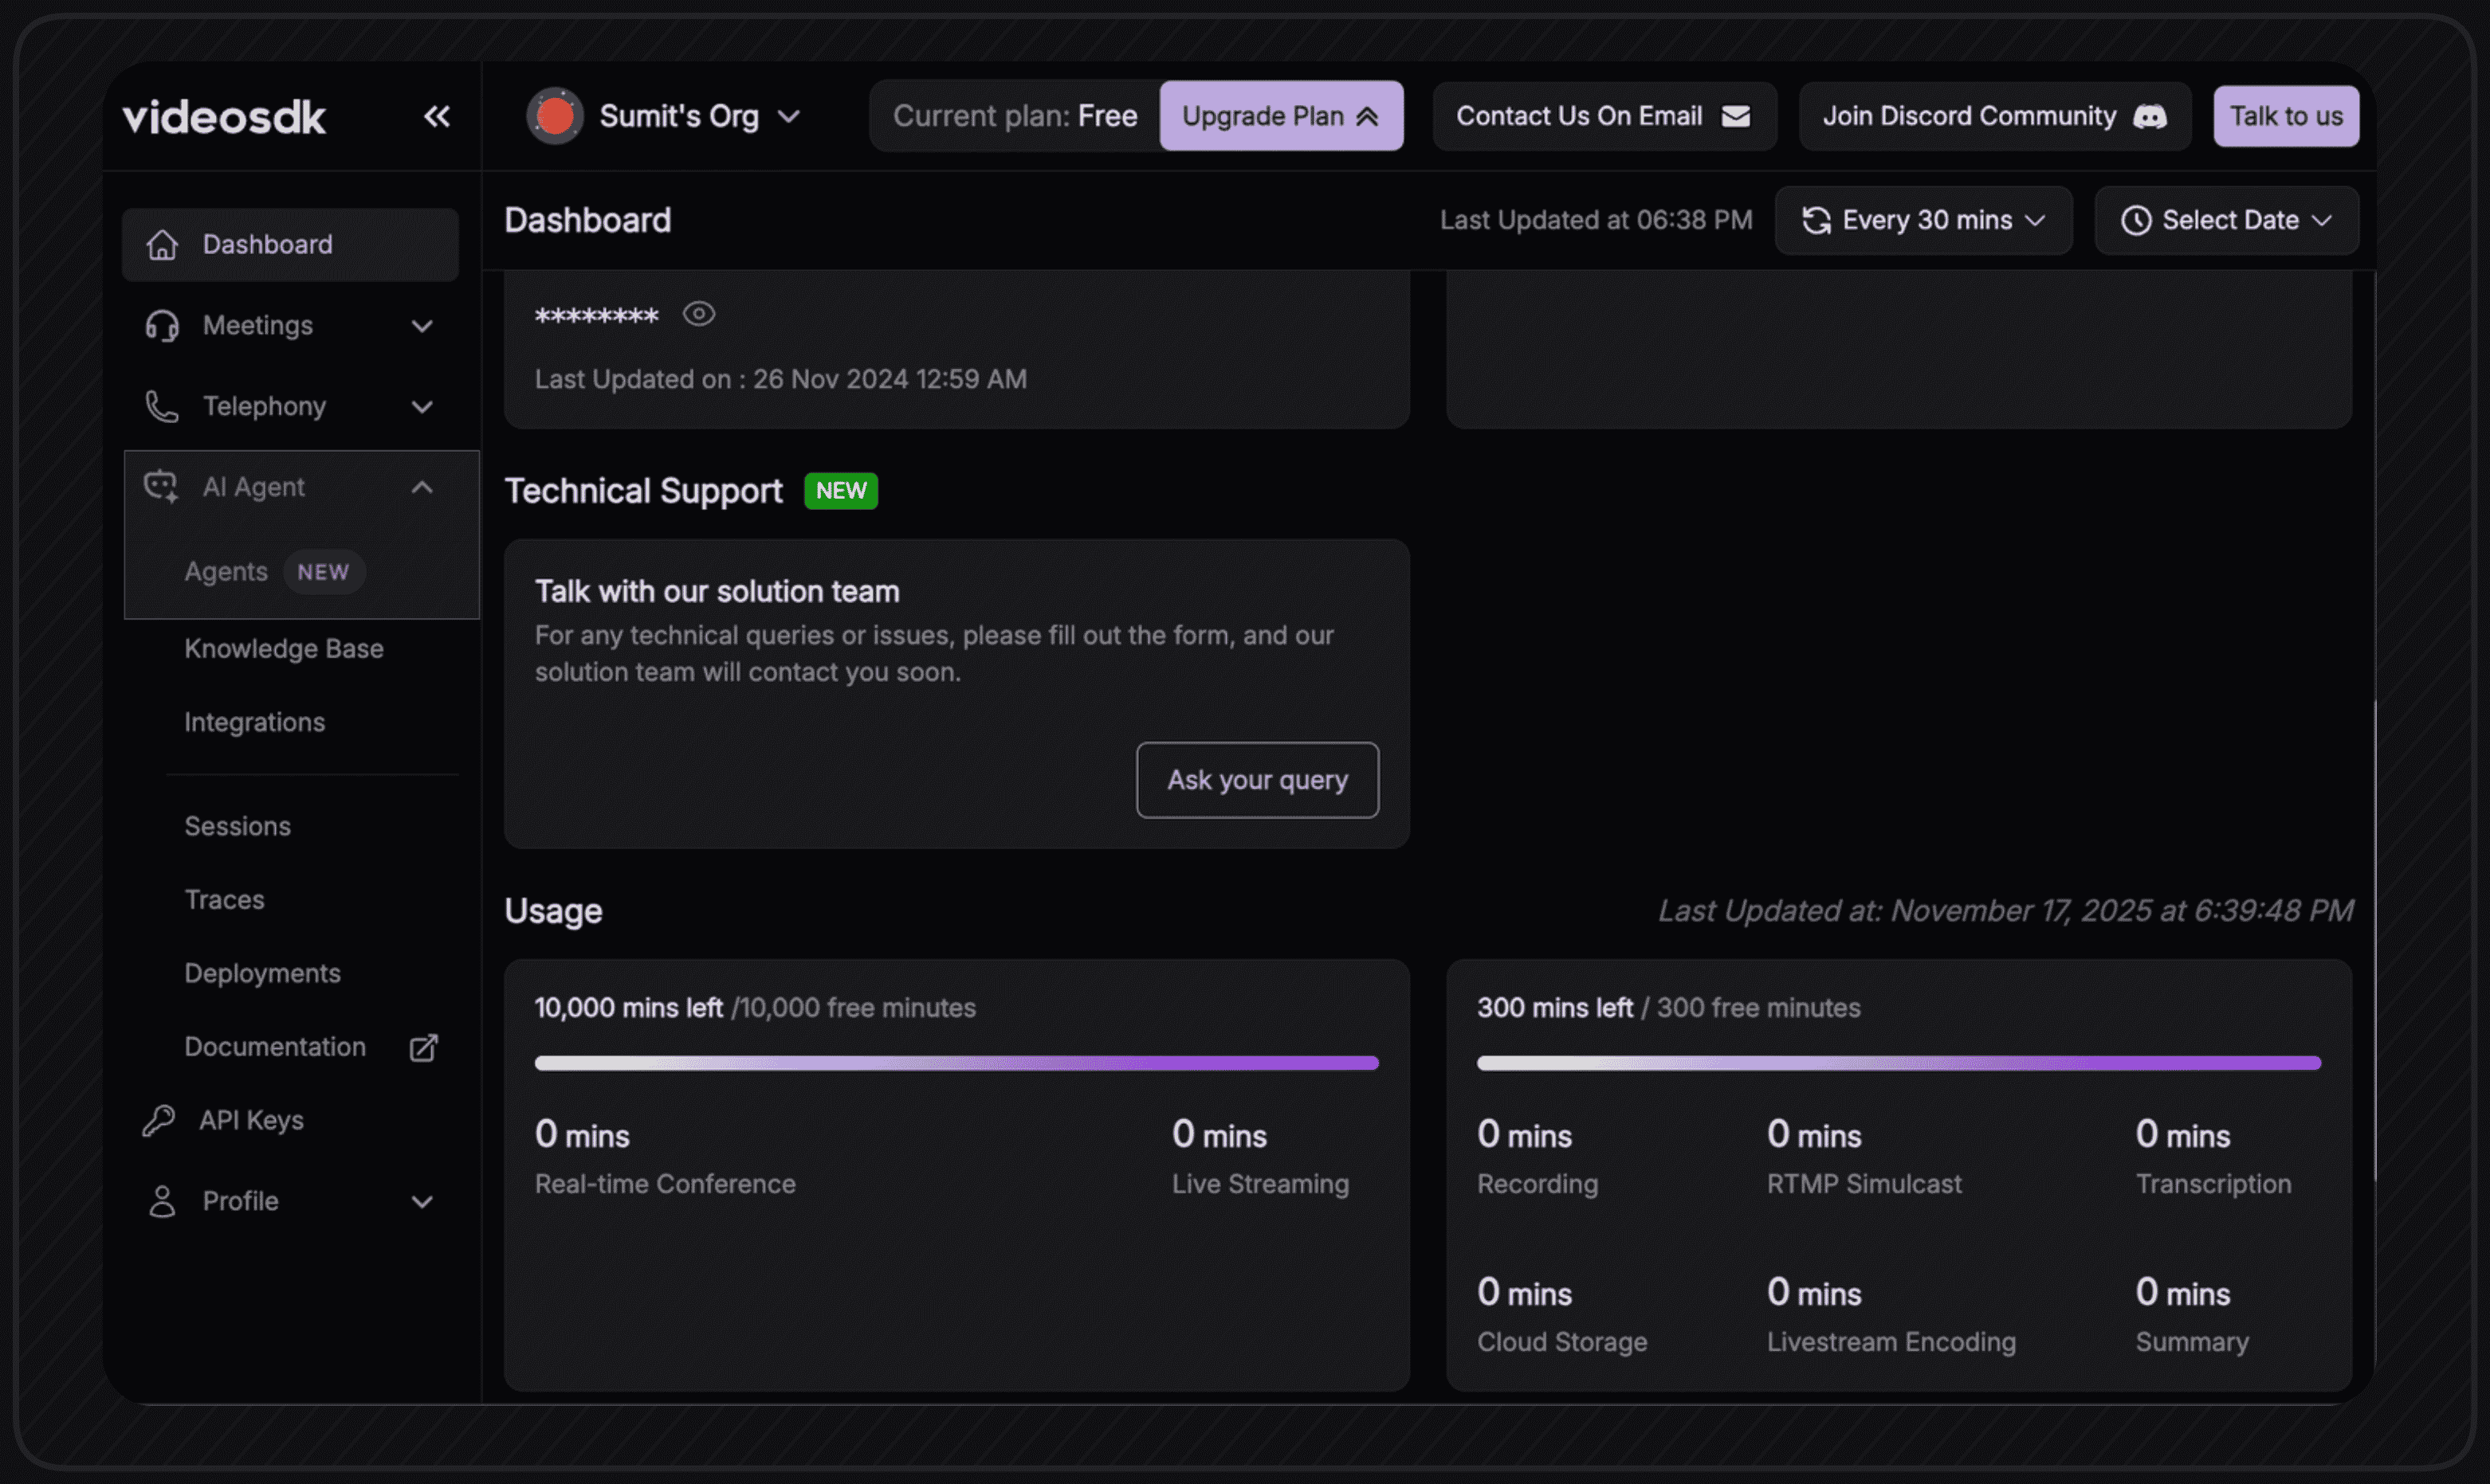Toggle the refresh interval control
The image size is (2490, 1484).
point(1922,220)
